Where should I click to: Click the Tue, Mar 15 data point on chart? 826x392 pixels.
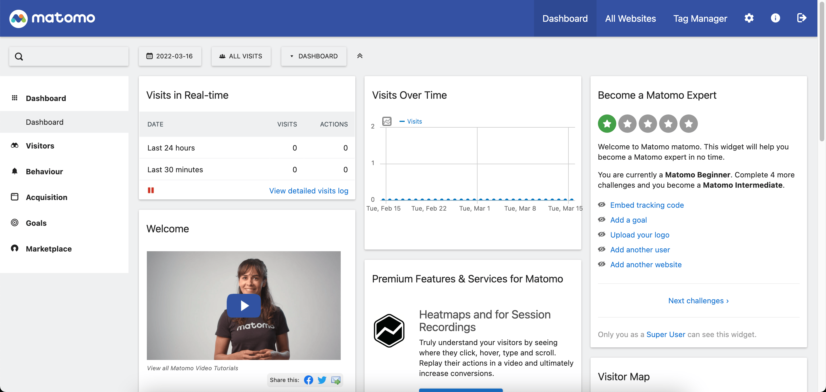pos(571,200)
